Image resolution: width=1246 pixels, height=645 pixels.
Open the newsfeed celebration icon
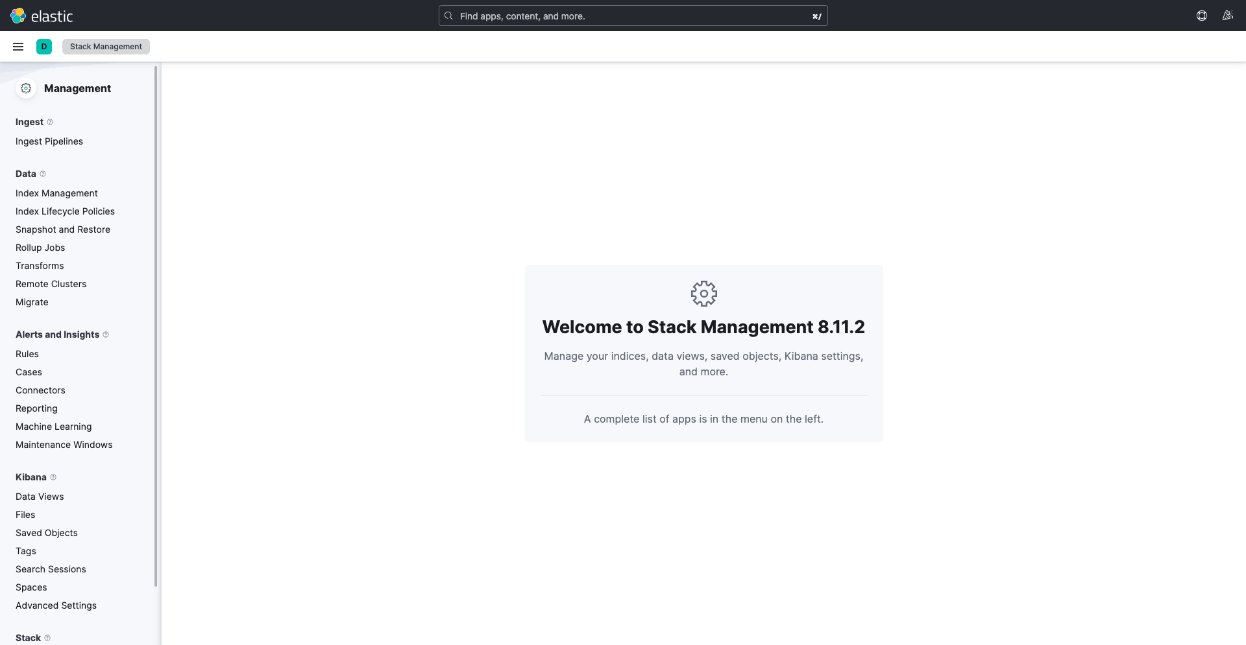(x=1228, y=16)
